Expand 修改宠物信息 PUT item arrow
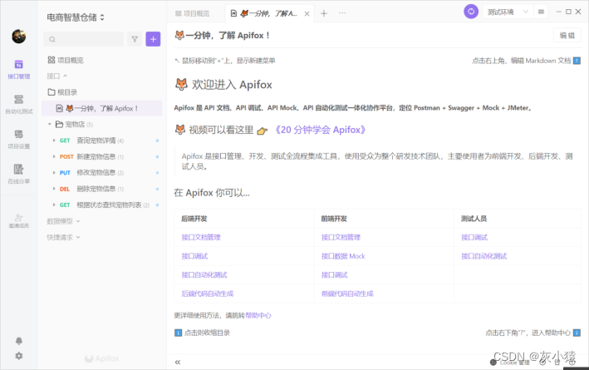Image resolution: width=589 pixels, height=370 pixels. point(54,173)
